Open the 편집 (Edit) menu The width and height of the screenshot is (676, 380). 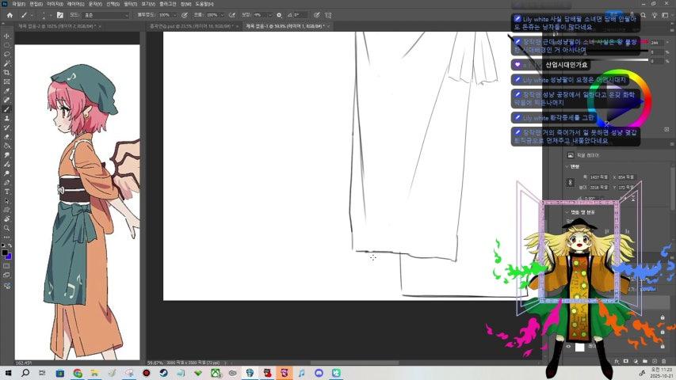coord(36,4)
